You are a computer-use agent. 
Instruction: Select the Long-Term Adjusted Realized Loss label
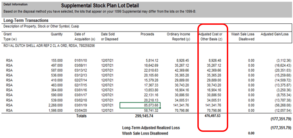(151, 128)
